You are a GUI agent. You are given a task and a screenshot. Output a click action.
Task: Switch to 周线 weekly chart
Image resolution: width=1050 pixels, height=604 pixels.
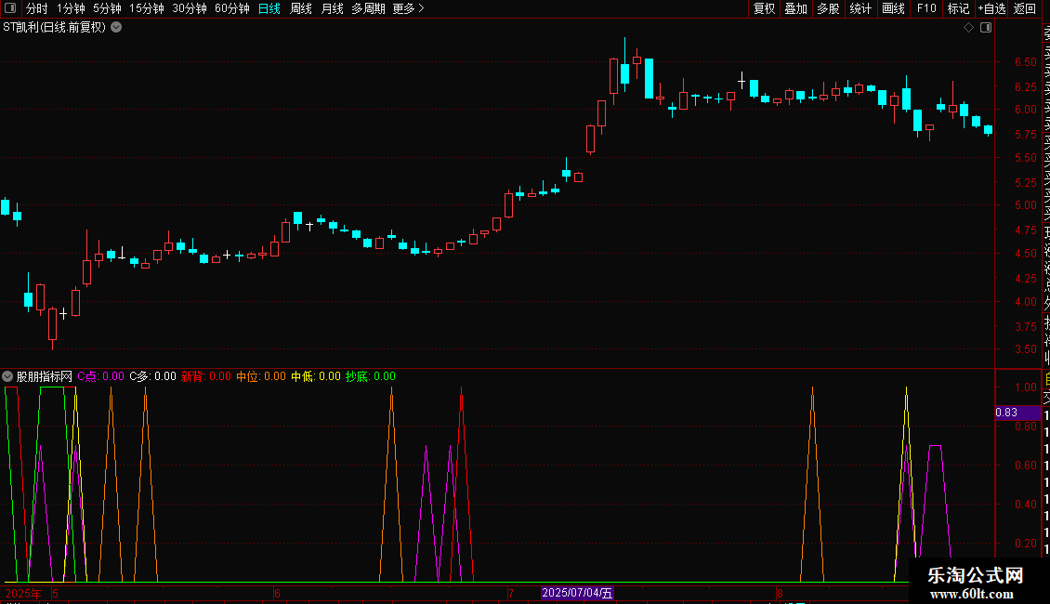point(301,8)
